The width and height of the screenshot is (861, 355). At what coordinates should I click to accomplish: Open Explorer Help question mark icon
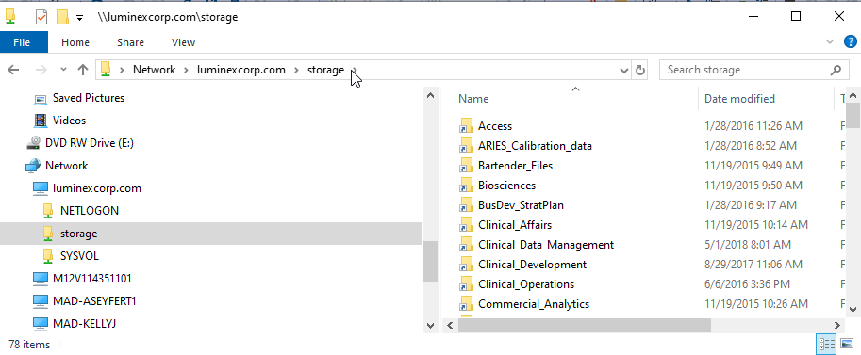coord(850,41)
